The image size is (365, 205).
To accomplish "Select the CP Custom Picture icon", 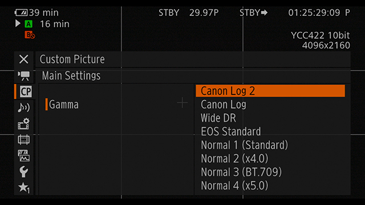I will tap(25, 92).
